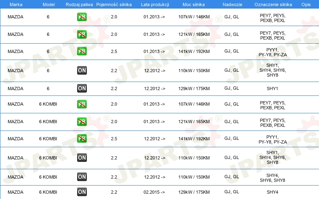Select the 121kW / 165KM cell in Mazda 6 row
Image resolution: width=319 pixels, height=199 pixels.
pyautogui.click(x=194, y=34)
